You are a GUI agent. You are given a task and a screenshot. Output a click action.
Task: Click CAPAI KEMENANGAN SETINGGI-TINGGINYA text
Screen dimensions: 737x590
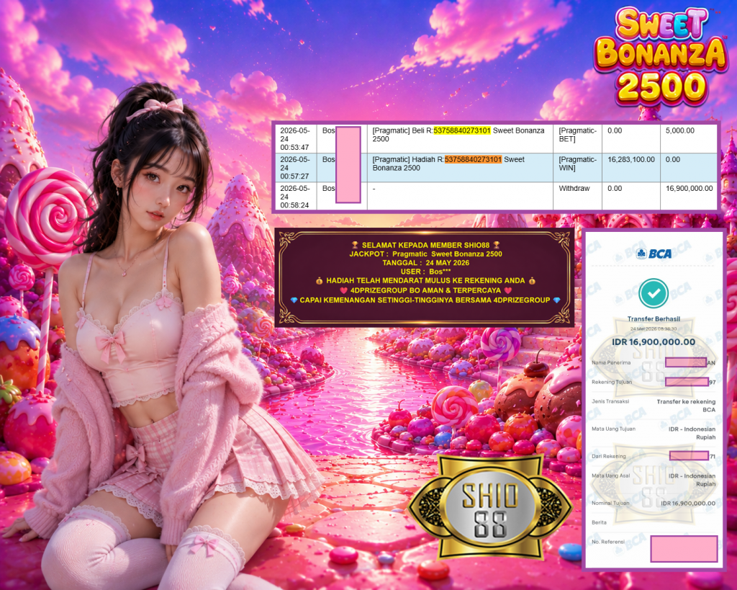point(425,300)
